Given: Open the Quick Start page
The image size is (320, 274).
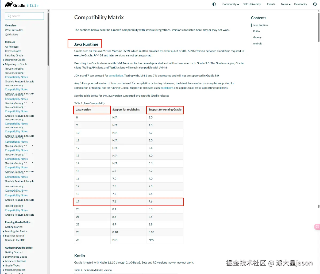Looking at the screenshot, I should tap(11, 35).
